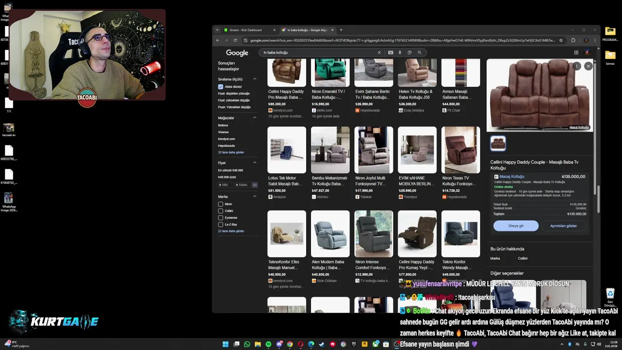Open the PROGRAM folder on the desktop
Image resolution: width=622 pixels, height=350 pixels.
tap(610, 34)
